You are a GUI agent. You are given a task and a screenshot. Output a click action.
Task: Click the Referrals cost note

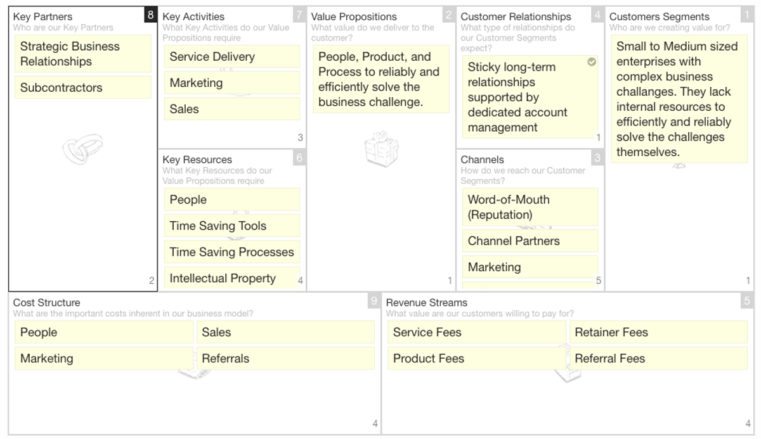tap(285, 358)
